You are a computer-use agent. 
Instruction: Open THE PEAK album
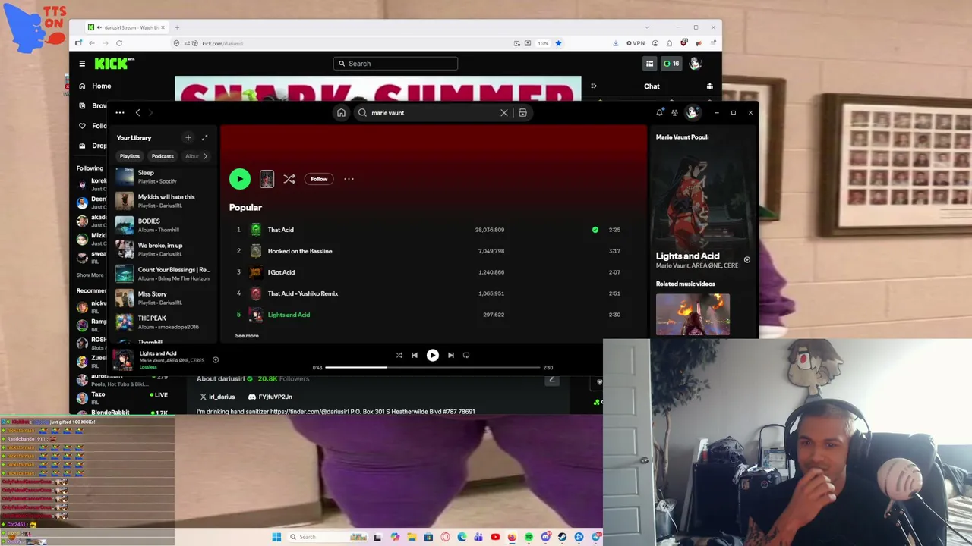(164, 322)
